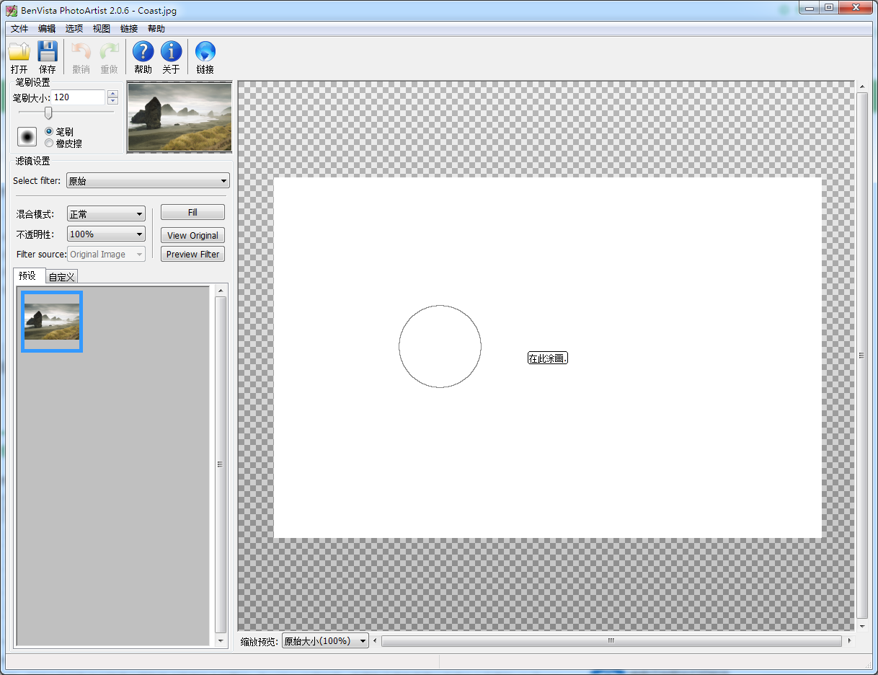Click the canvas vertical scrollbar thumb
Screen dimensions: 878x675
pos(862,356)
